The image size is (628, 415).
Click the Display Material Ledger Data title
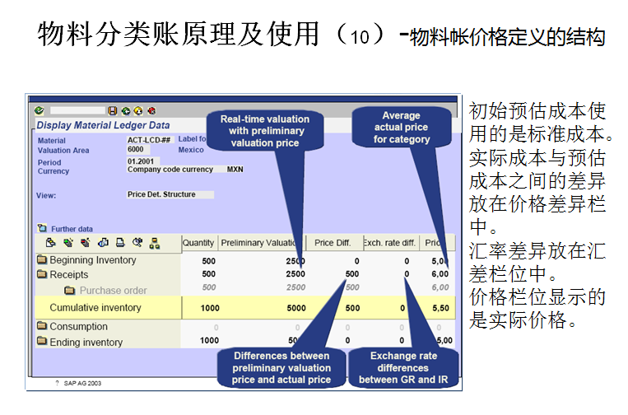[x=104, y=125]
